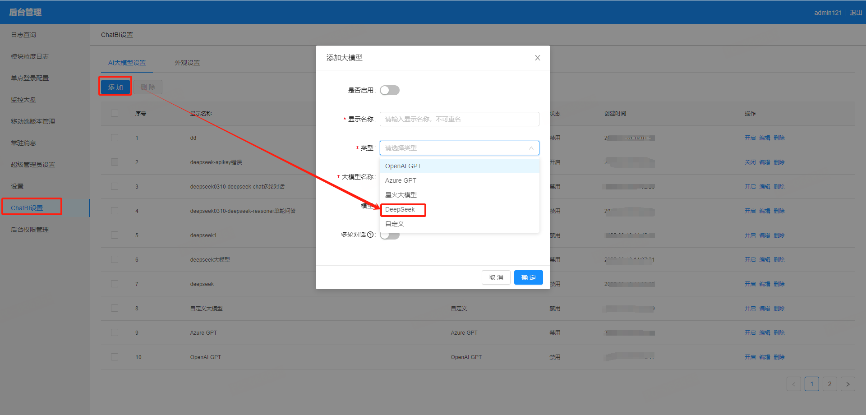Collapse the 类型 dropdown arrow
Image resolution: width=866 pixels, height=415 pixels.
pos(531,148)
